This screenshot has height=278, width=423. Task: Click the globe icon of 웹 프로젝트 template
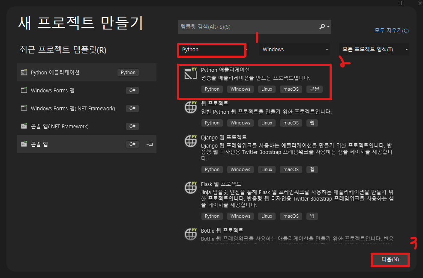click(190, 107)
